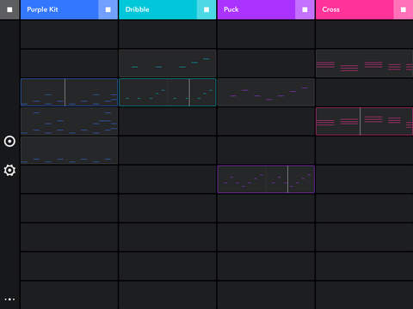This screenshot has height=309, width=413.
Task: Stop the Puck track
Action: pos(305,9)
